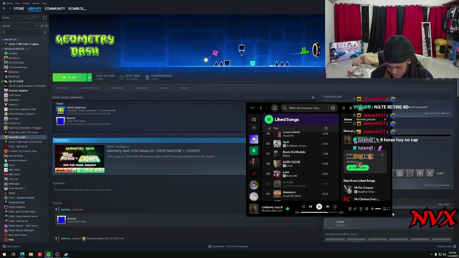Open Community Hub link
Image resolution: width=459 pixels, height=258 pixels.
[x=89, y=88]
